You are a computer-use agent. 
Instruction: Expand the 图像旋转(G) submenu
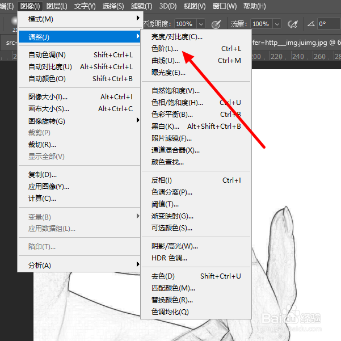tap(79, 121)
